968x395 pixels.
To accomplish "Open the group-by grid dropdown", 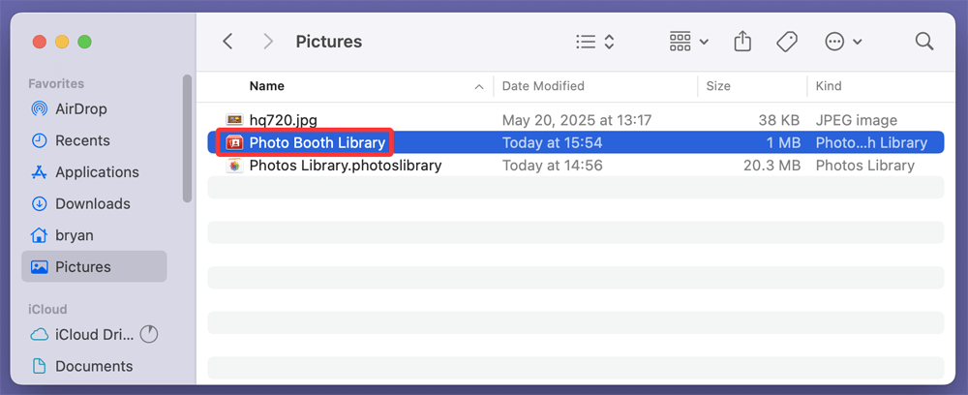I will click(x=688, y=42).
